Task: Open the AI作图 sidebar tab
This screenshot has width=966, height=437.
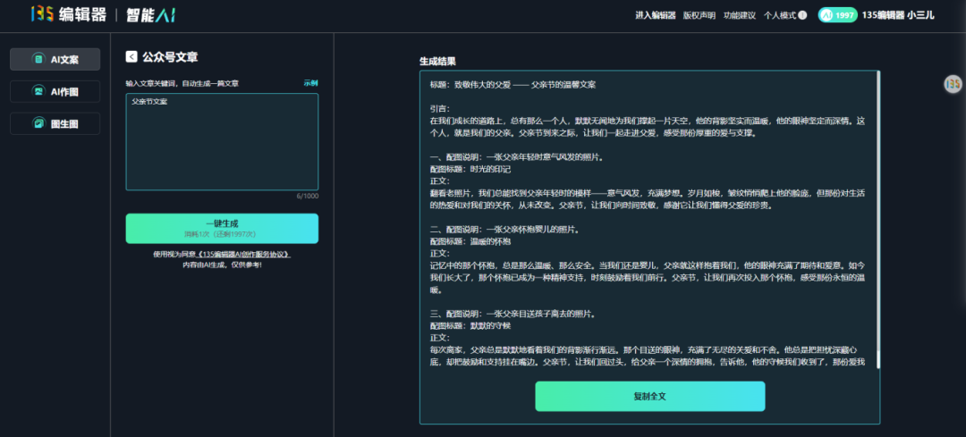Action: point(55,92)
